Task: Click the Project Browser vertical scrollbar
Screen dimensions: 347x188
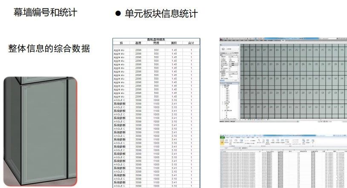Action: (239, 102)
